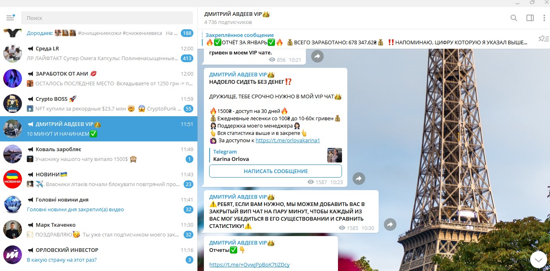Screen dimensions: 550x271
Task: Select Марк Ткаченко chat name
Action: (56, 225)
